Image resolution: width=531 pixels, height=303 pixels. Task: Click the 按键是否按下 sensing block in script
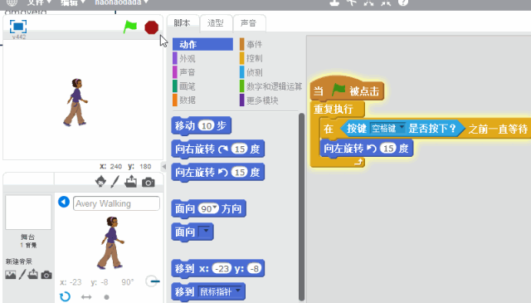pos(402,129)
